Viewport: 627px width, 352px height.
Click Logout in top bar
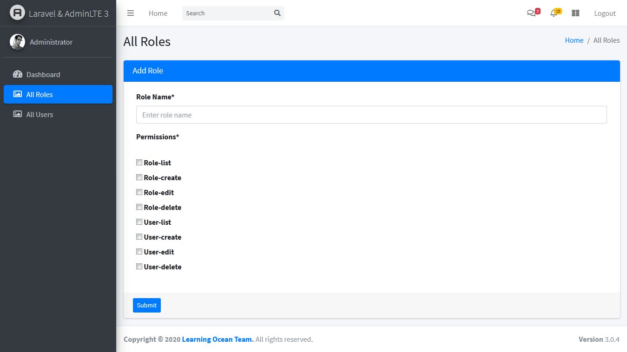(x=605, y=13)
